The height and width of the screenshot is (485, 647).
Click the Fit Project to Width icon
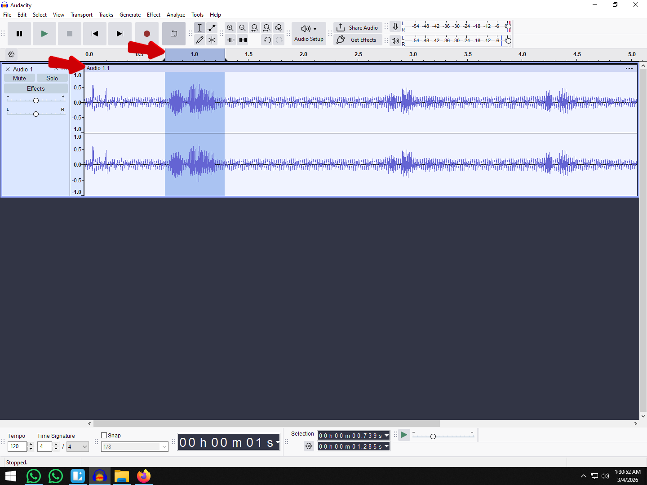(x=267, y=28)
